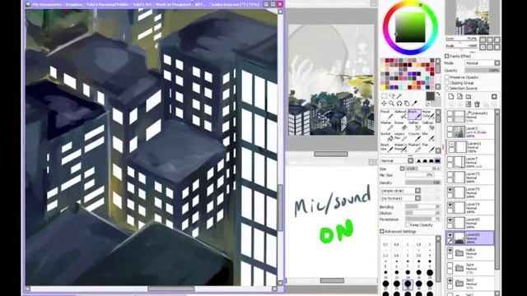Hide the Set2 folder via eye toggle
527x296 pixels.
coord(450,280)
